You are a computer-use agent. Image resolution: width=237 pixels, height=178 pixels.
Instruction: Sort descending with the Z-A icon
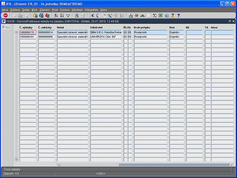point(62,15)
